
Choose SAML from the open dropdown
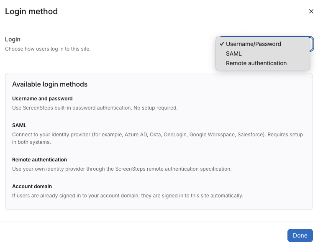pyautogui.click(x=234, y=54)
